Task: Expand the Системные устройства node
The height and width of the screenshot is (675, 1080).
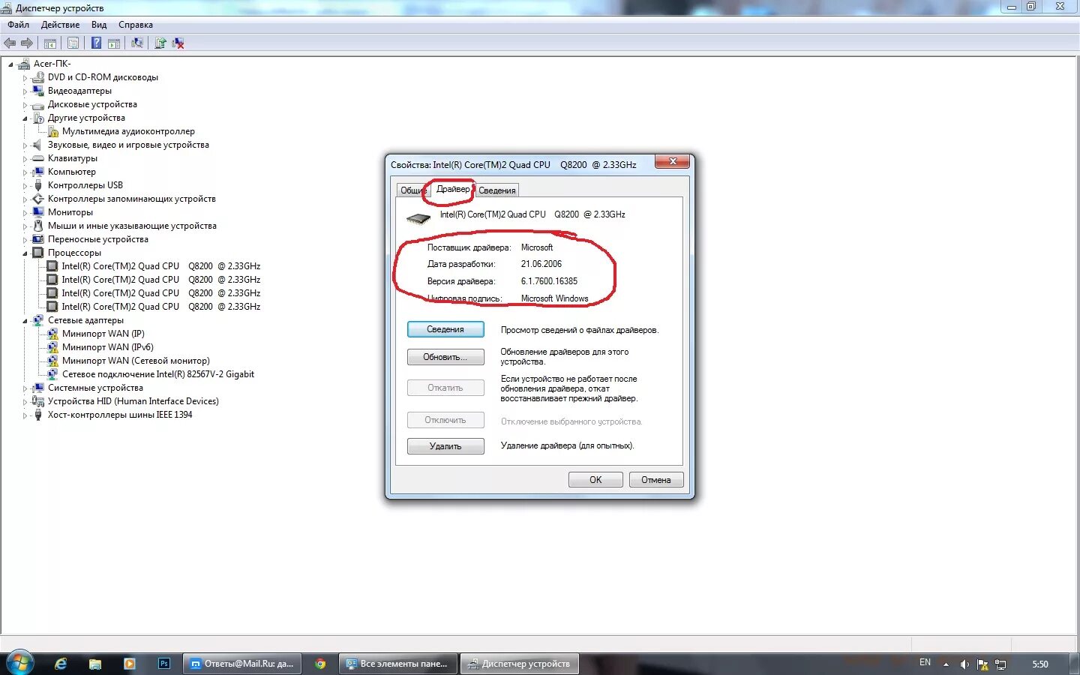Action: (25, 388)
